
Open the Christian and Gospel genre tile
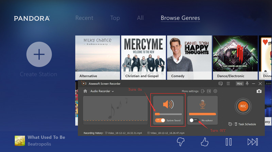[x=143, y=58]
